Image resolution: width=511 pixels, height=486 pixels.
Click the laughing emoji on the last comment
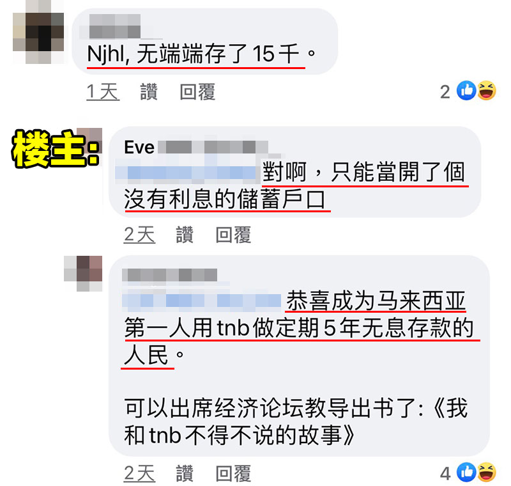(x=487, y=472)
